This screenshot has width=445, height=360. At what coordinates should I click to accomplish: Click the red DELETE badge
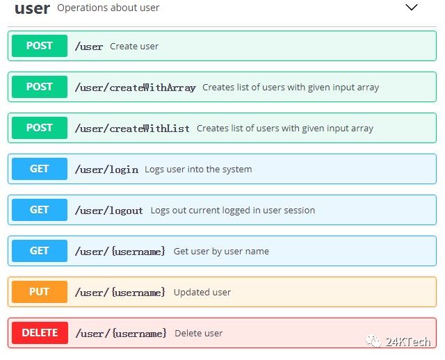pos(40,333)
